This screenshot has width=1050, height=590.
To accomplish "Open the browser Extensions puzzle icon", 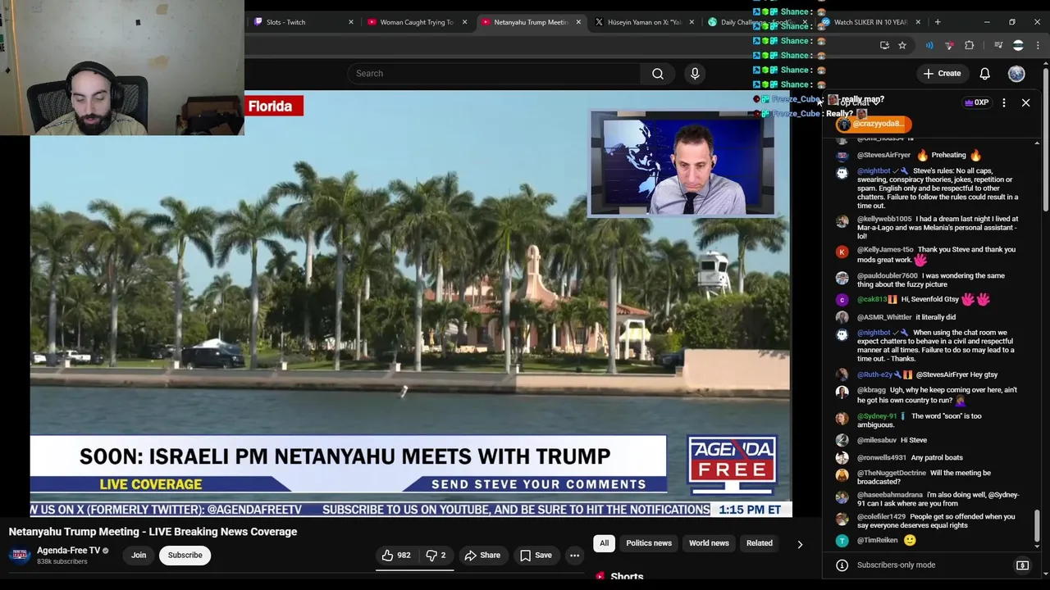I will (x=970, y=45).
